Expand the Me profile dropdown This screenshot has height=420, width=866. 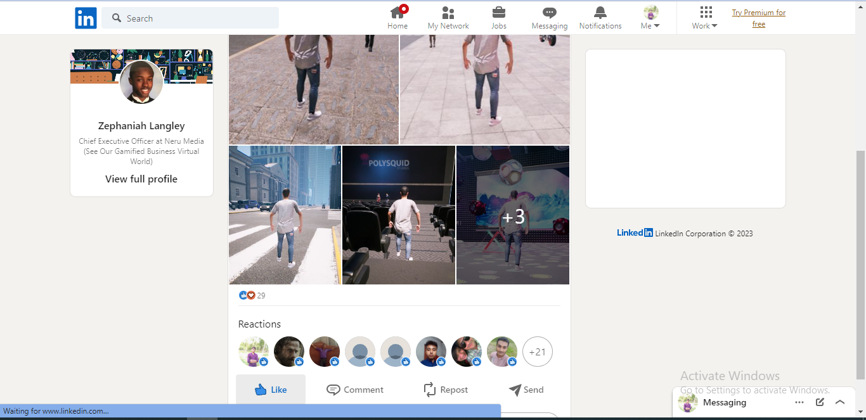[650, 18]
